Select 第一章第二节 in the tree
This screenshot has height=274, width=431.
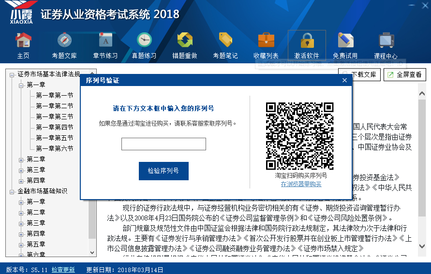coord(55,106)
